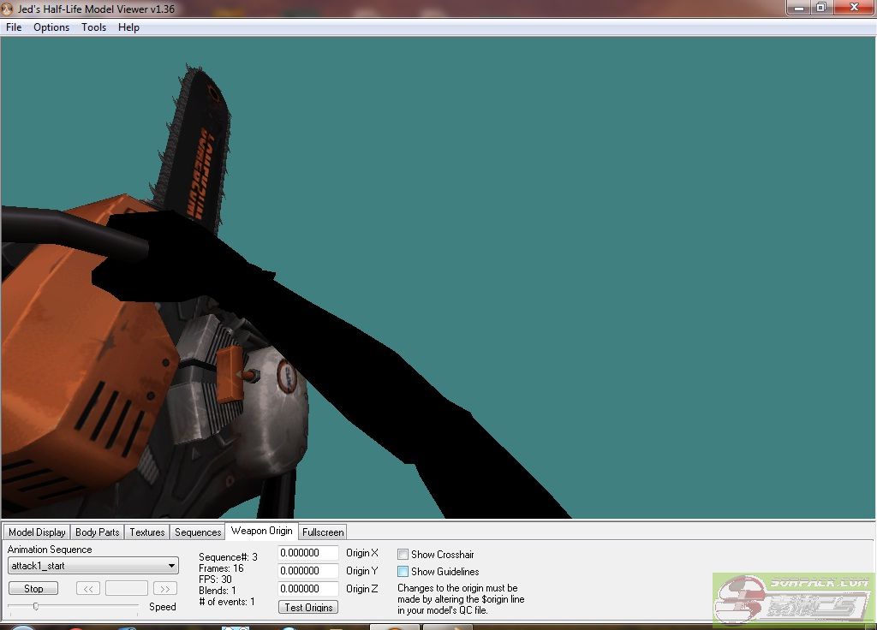Stop the animation playback
Image resolution: width=877 pixels, height=630 pixels.
click(x=33, y=589)
